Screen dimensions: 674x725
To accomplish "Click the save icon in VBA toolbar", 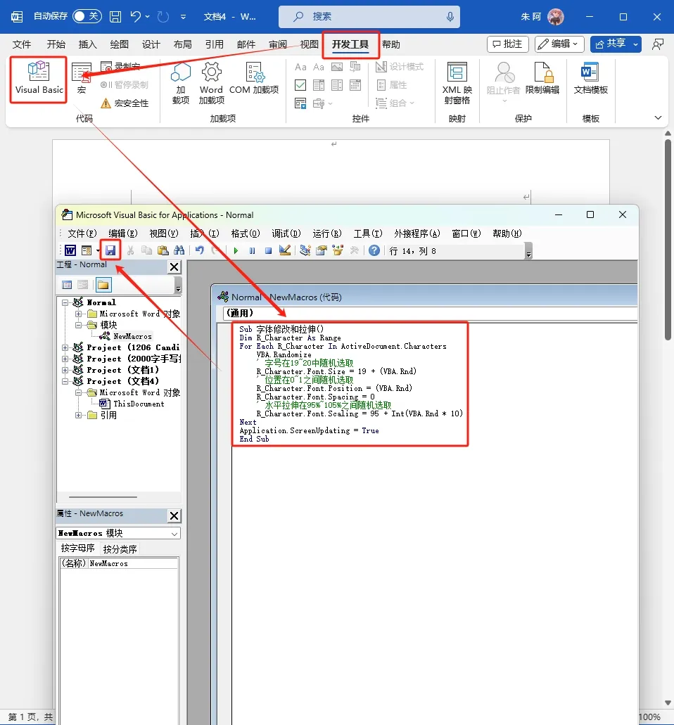I will coord(110,250).
